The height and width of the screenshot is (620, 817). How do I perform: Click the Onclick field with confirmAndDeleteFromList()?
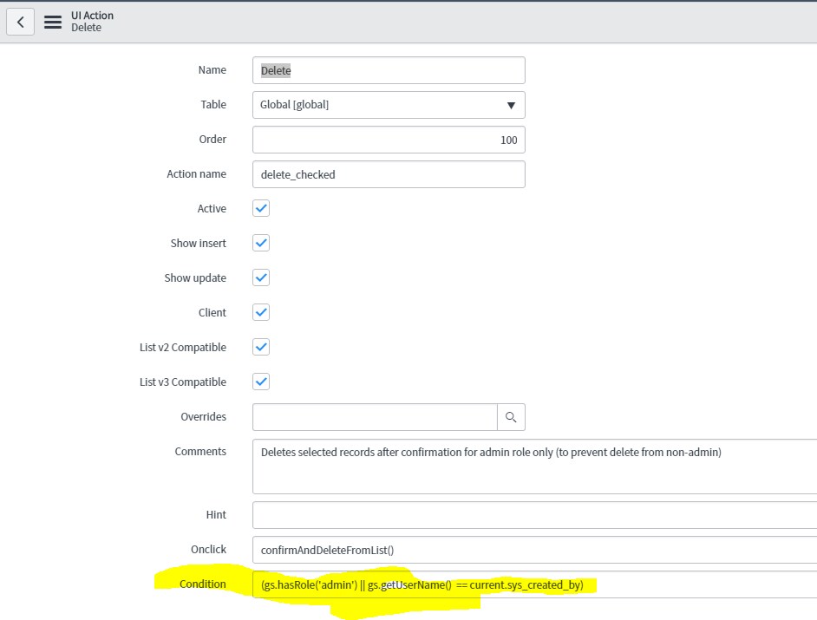(x=534, y=550)
